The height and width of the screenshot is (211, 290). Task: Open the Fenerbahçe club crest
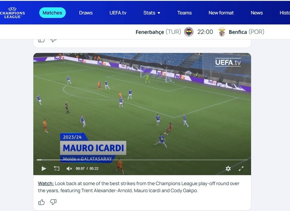pyautogui.click(x=188, y=32)
